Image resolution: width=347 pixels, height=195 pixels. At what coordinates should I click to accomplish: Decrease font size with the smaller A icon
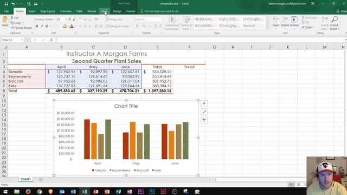coord(74,19)
